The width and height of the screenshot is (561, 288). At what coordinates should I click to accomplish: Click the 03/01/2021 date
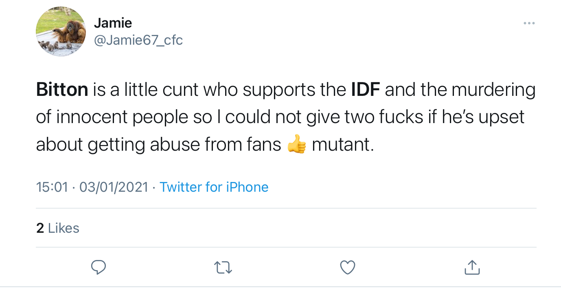[x=114, y=187]
